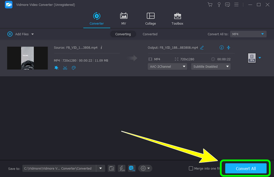Switch to the Collage tab
The height and width of the screenshot is (177, 274).
pos(150,19)
